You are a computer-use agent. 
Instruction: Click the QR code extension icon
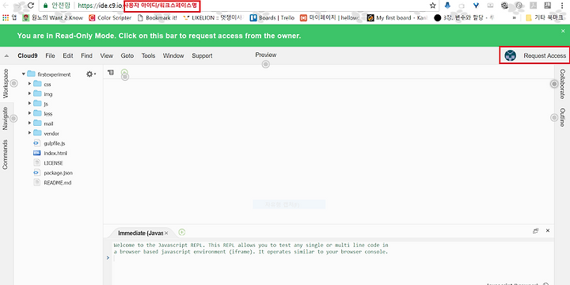tap(548, 6)
